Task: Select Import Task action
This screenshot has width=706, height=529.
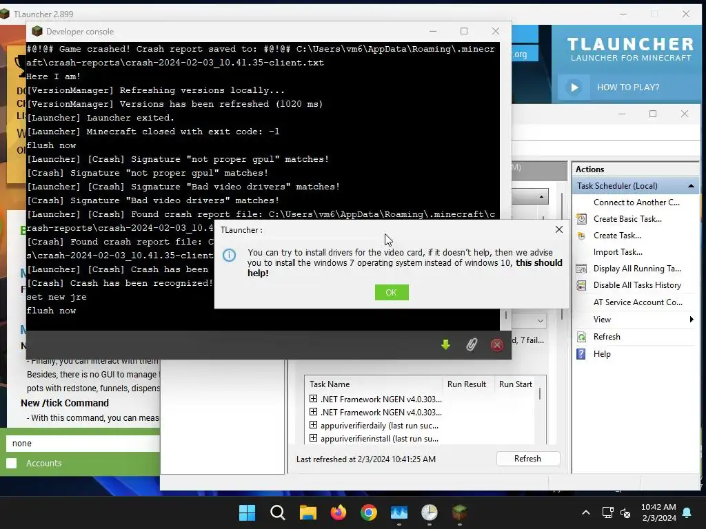Action: (618, 252)
